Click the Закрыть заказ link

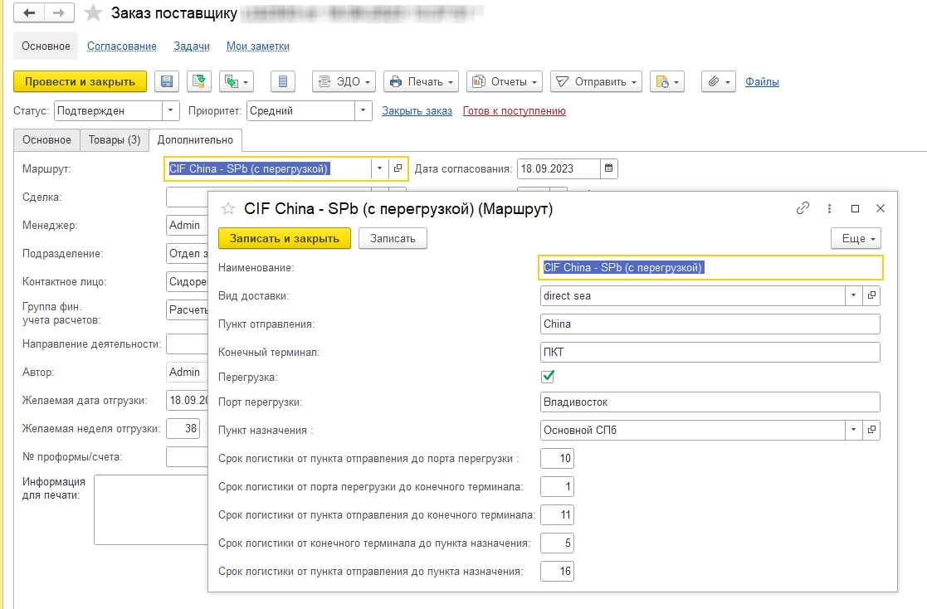click(417, 110)
